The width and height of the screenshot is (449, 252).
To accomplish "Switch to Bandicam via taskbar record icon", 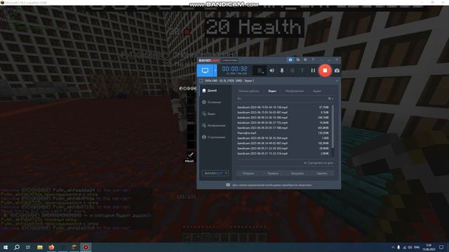I will point(86,247).
